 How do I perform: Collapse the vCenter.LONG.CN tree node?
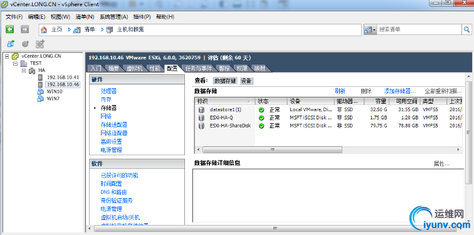[x=7, y=56]
